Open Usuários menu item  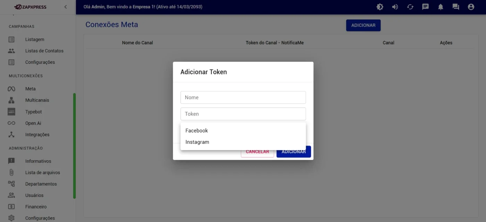34,195
